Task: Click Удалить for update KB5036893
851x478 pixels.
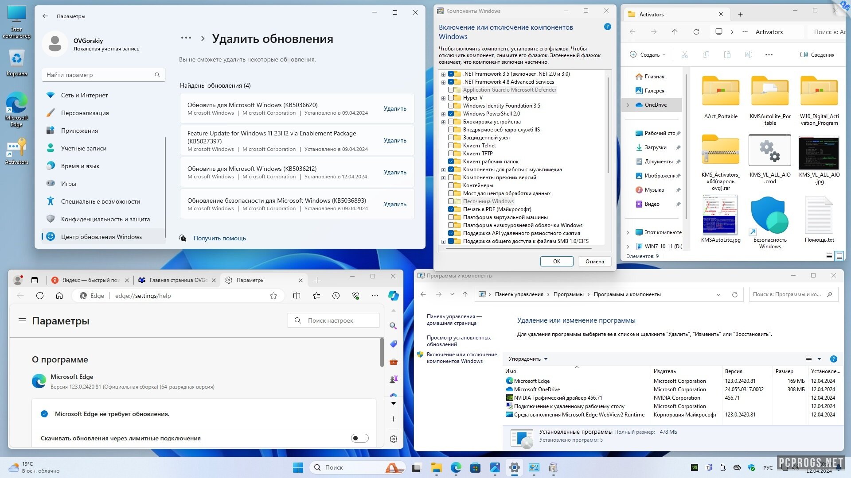Action: (x=395, y=204)
